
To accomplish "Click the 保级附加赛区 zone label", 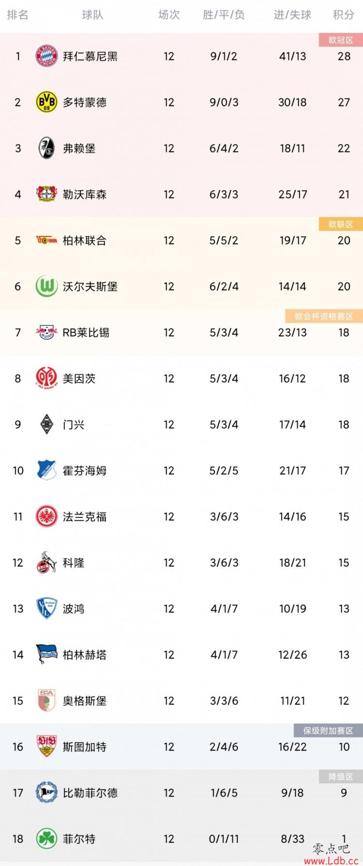I will tap(328, 730).
